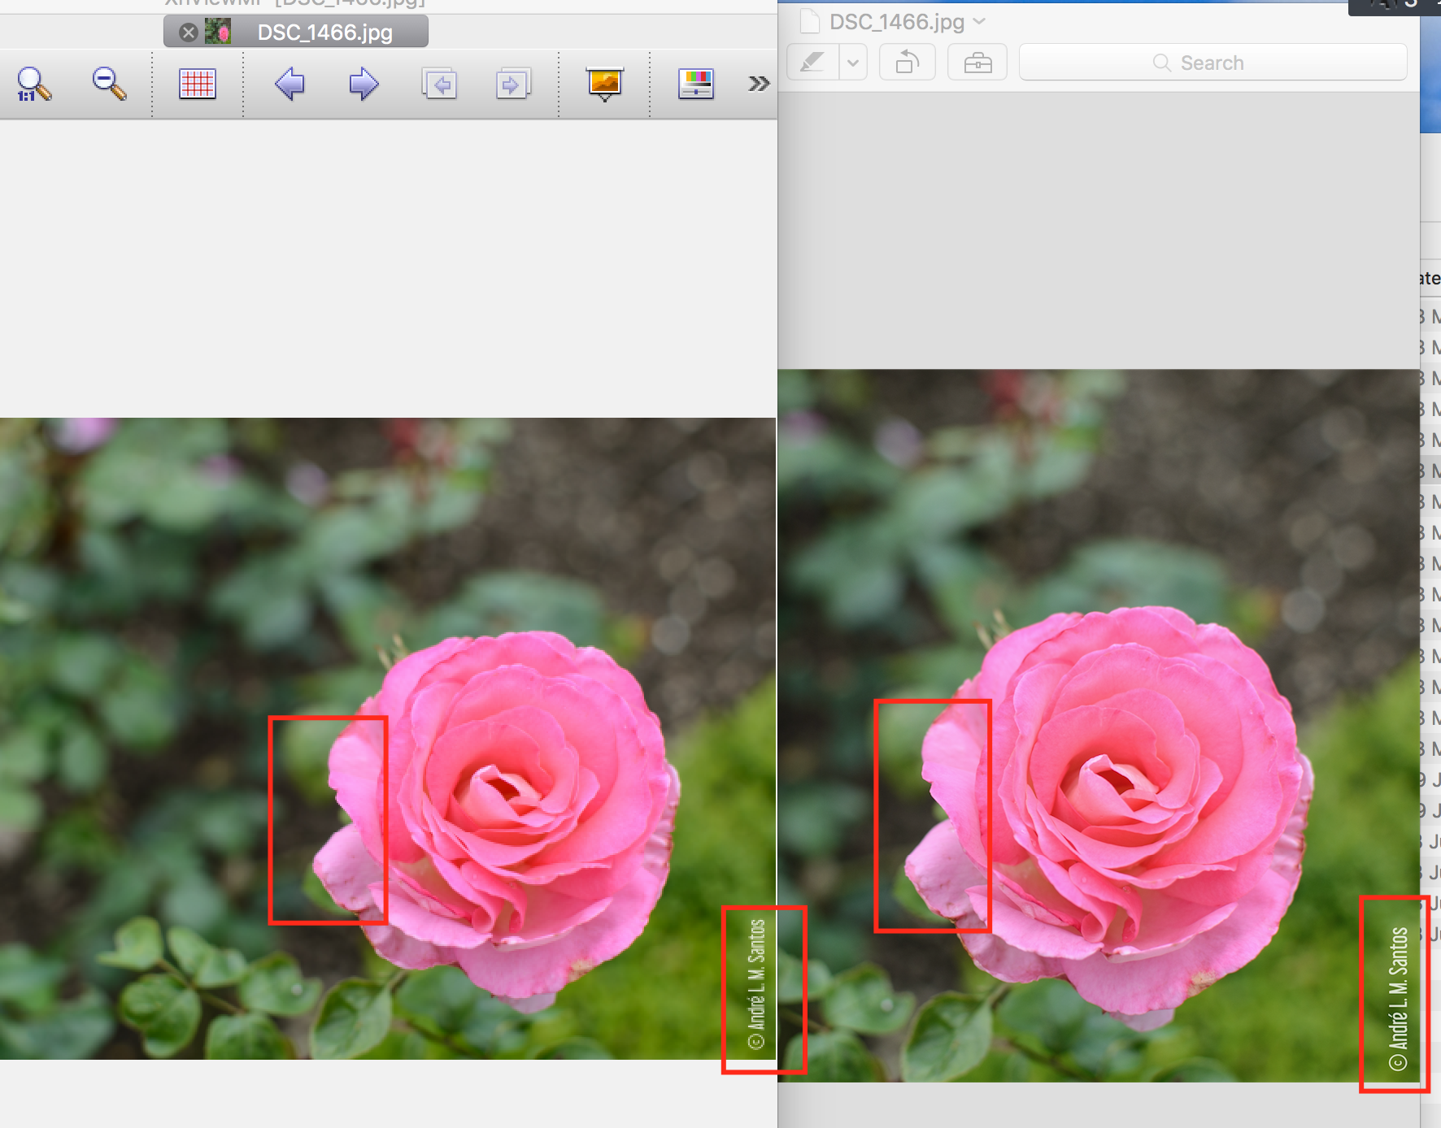The height and width of the screenshot is (1128, 1441).
Task: Click the rose thumbnail on the tab
Action: click(218, 33)
